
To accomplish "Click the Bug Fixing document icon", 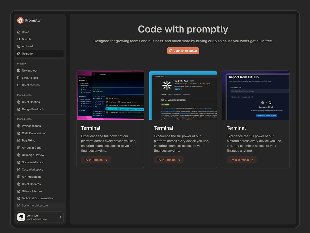I will (19, 140).
